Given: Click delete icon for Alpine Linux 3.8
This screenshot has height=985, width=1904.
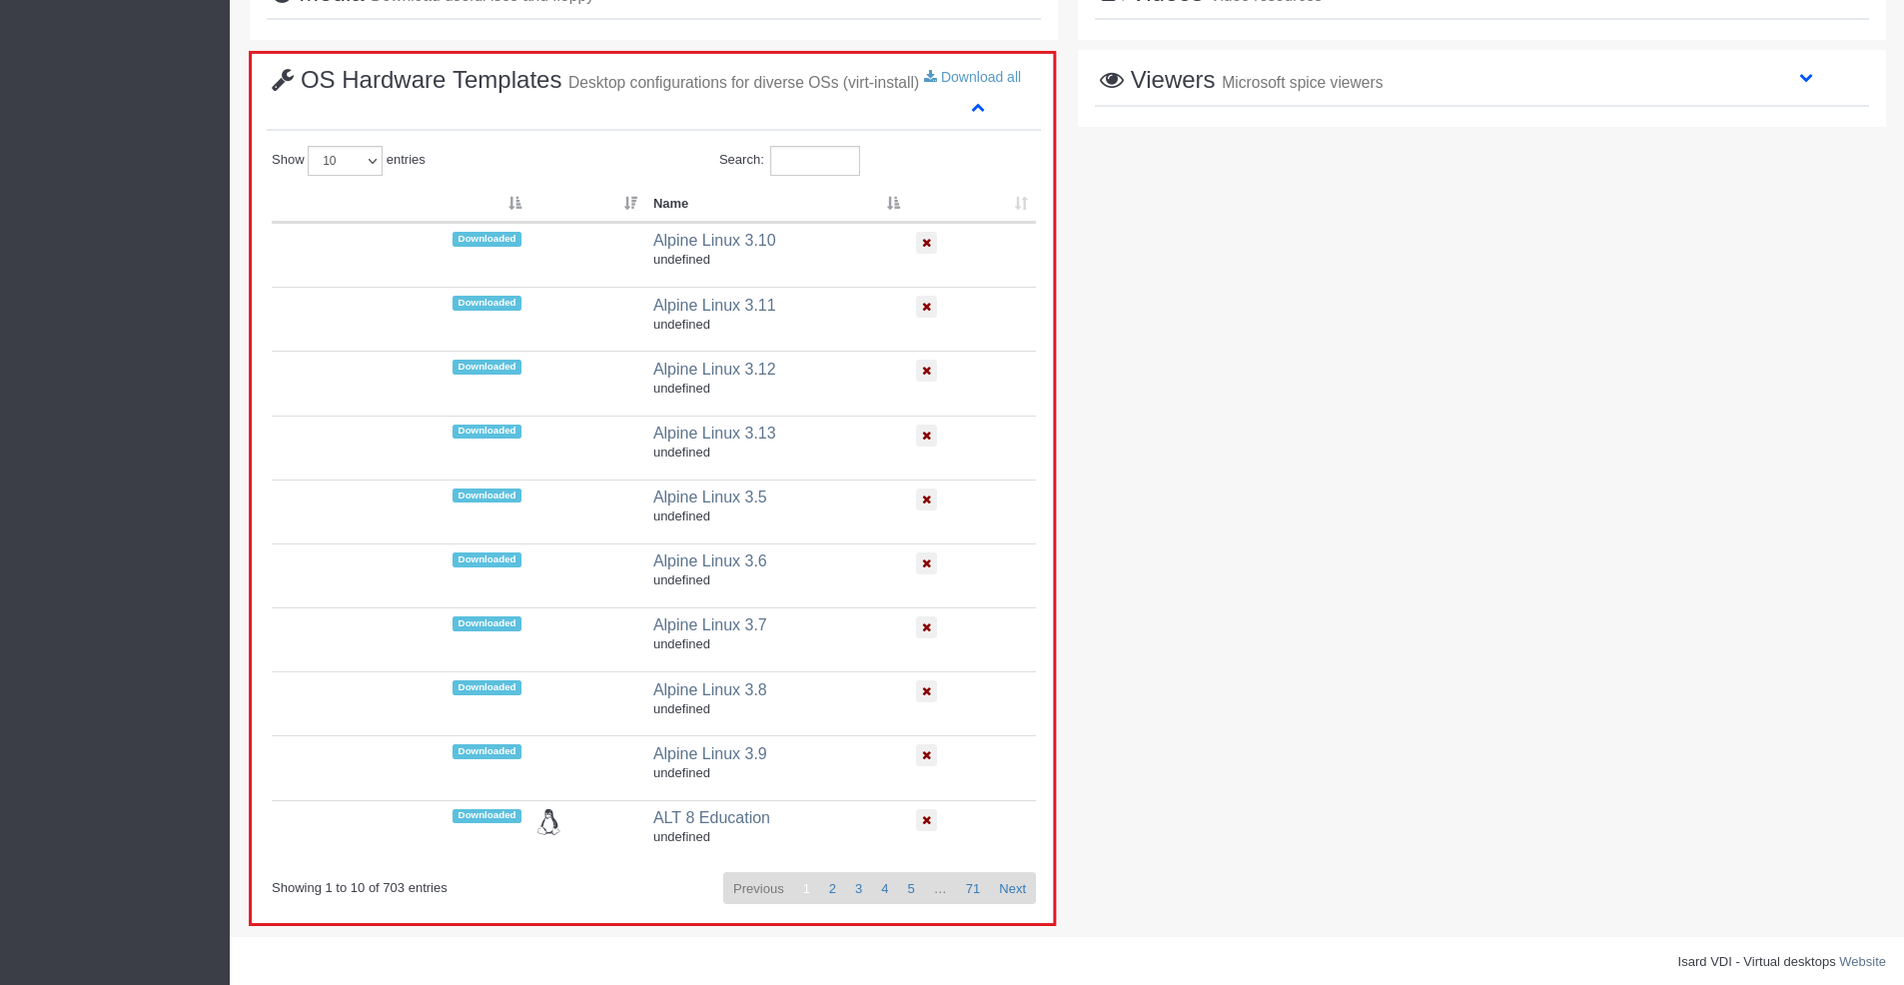Looking at the screenshot, I should 926,691.
